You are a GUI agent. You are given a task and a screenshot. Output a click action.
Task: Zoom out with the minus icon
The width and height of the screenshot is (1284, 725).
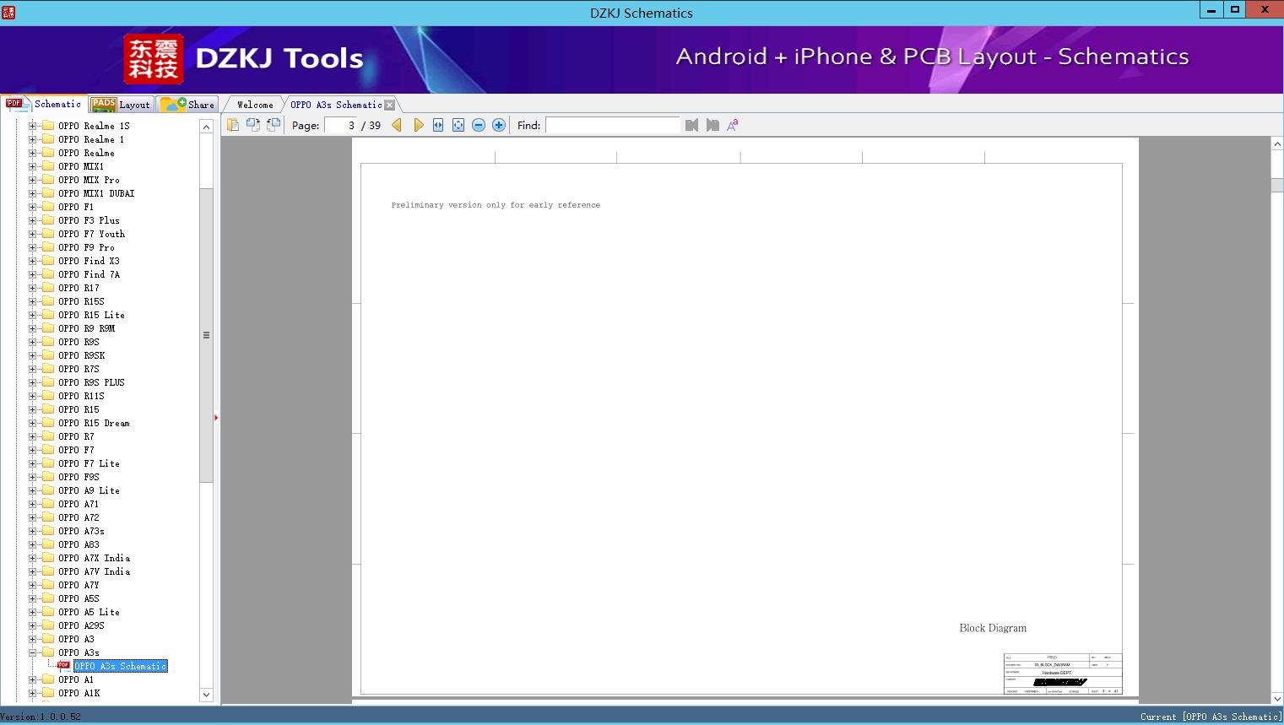point(479,125)
